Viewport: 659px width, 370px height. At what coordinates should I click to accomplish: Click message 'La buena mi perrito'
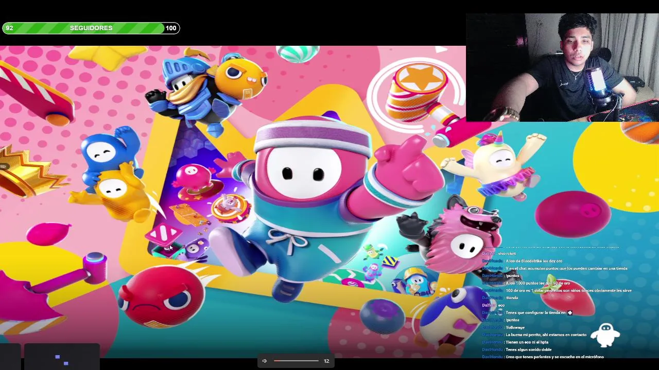click(546, 335)
